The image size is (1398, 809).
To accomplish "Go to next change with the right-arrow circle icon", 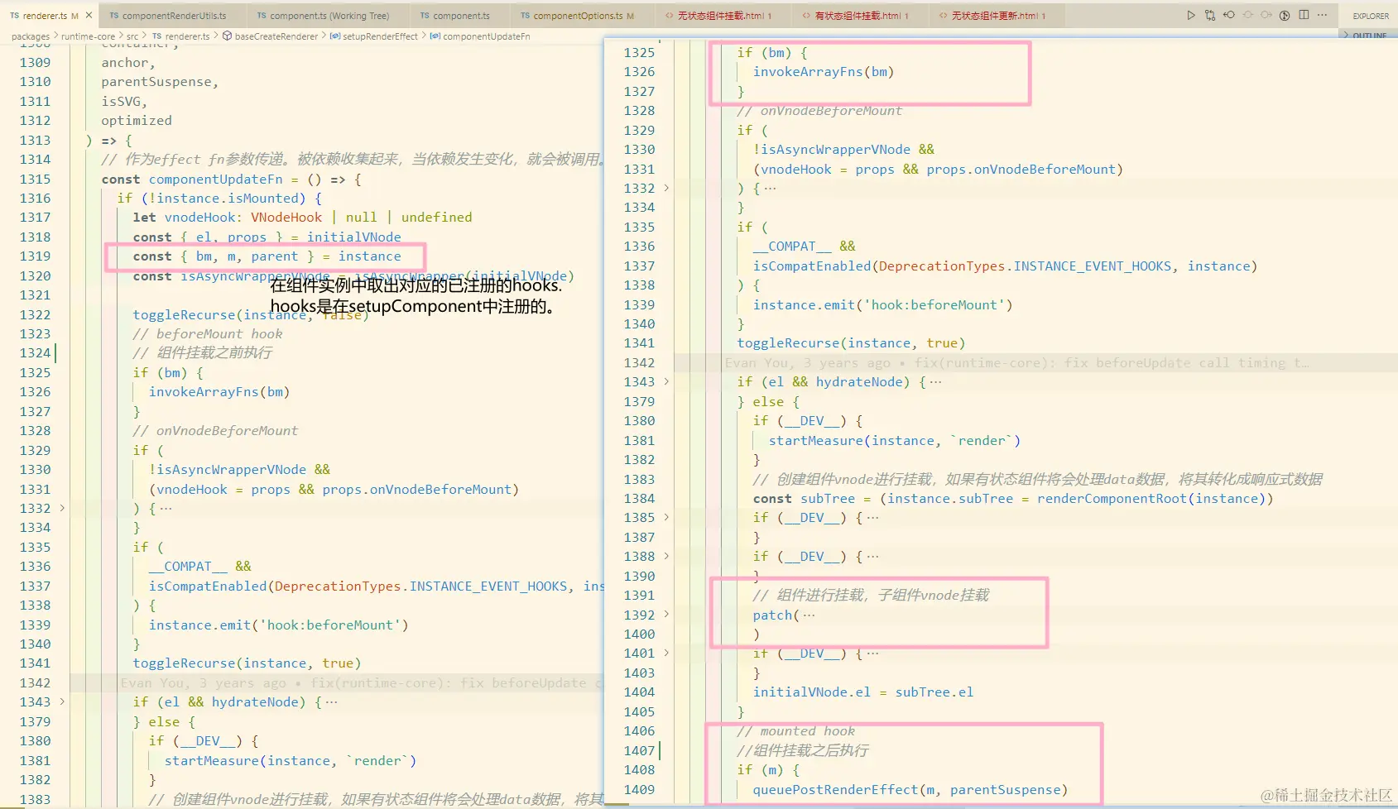I will coord(1266,15).
